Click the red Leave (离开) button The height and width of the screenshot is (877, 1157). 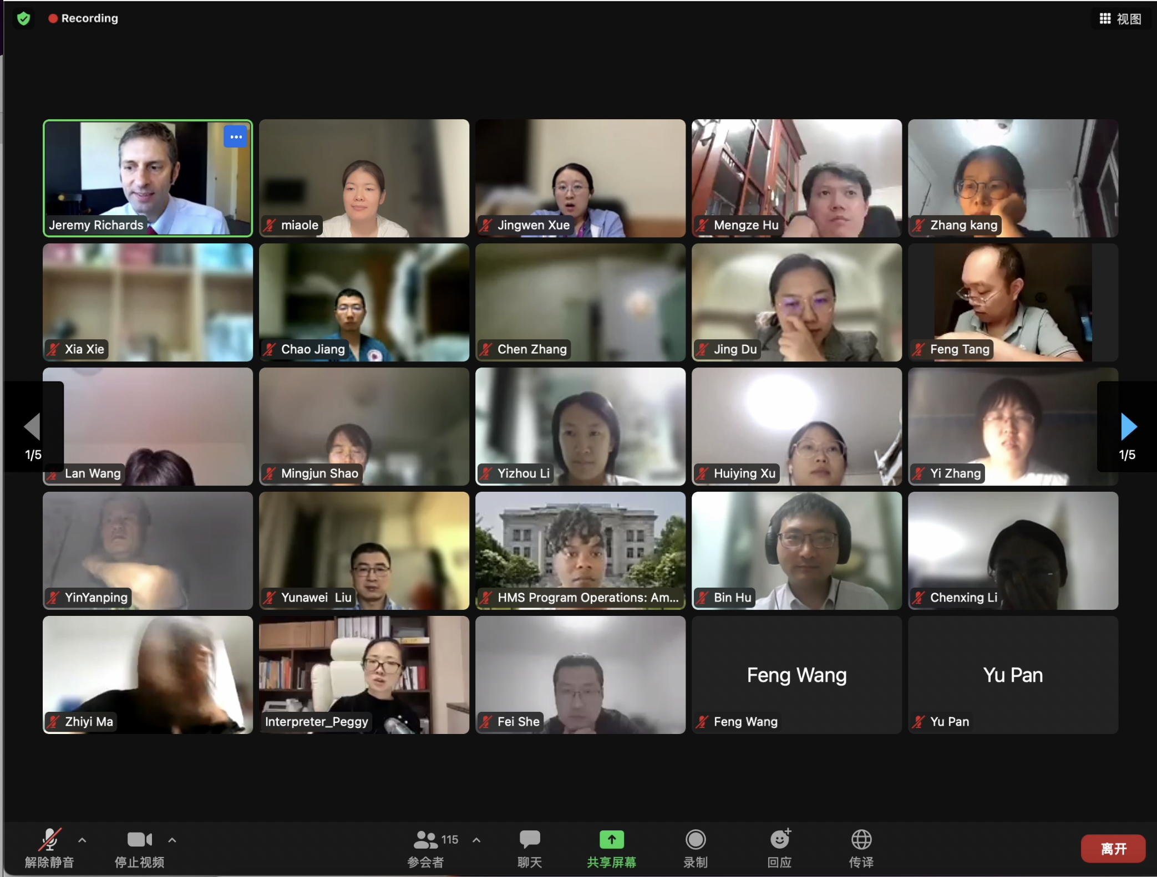click(x=1113, y=848)
